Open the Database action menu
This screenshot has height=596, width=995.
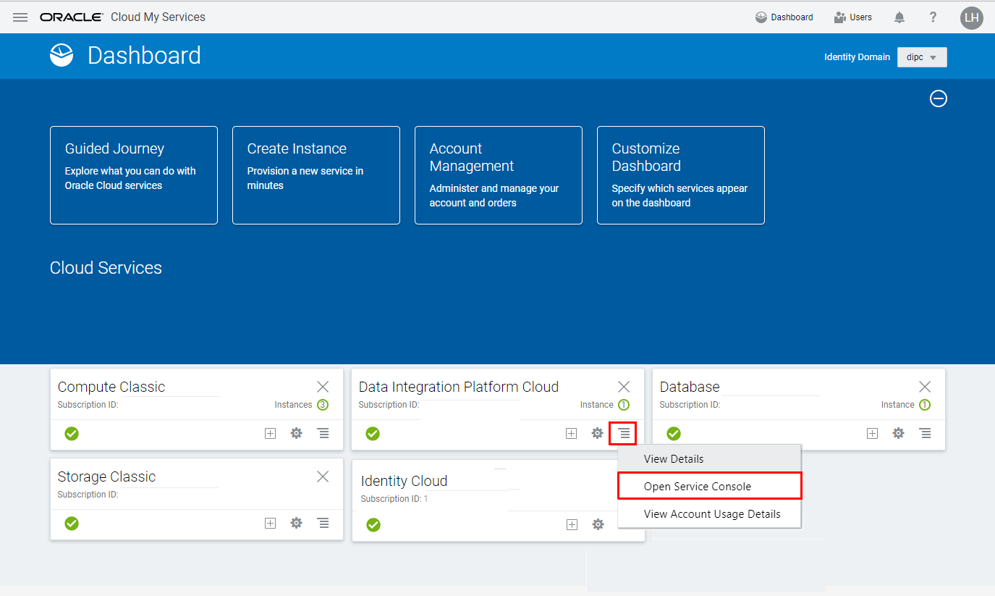tap(925, 434)
